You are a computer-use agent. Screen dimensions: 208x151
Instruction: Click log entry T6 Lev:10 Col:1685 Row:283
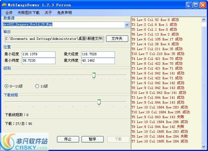tap(160, 132)
